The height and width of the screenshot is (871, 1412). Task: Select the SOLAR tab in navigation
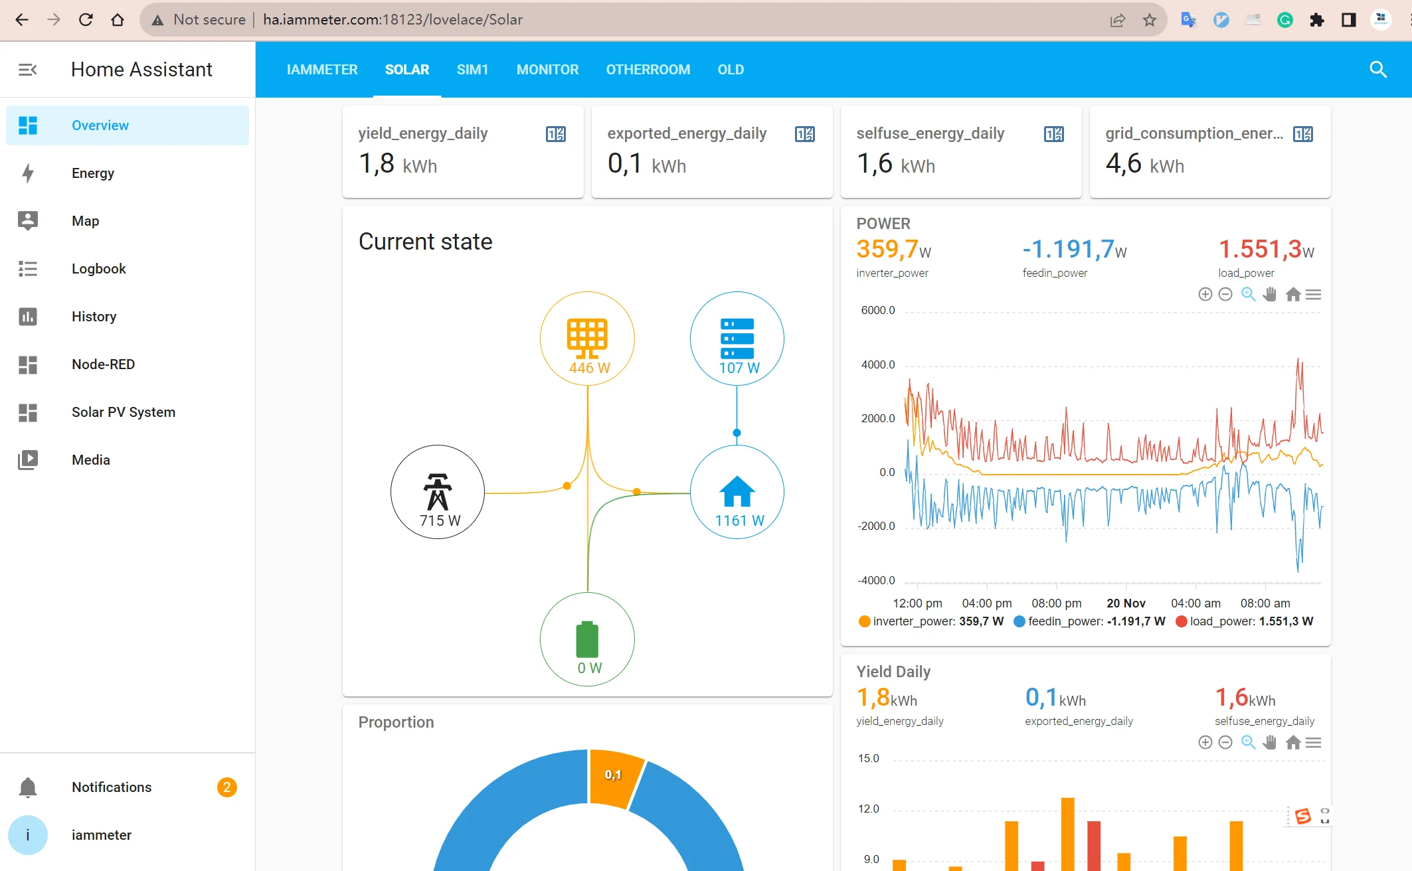pos(406,70)
